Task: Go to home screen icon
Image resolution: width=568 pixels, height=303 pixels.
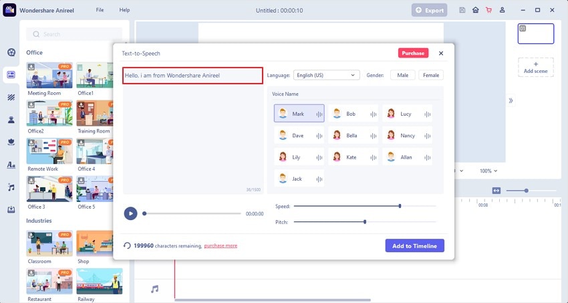Action: [476, 10]
